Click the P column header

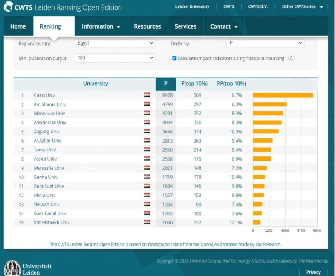pos(166,84)
